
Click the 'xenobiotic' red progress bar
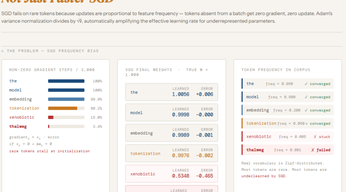pyautogui.click(x=66, y=117)
